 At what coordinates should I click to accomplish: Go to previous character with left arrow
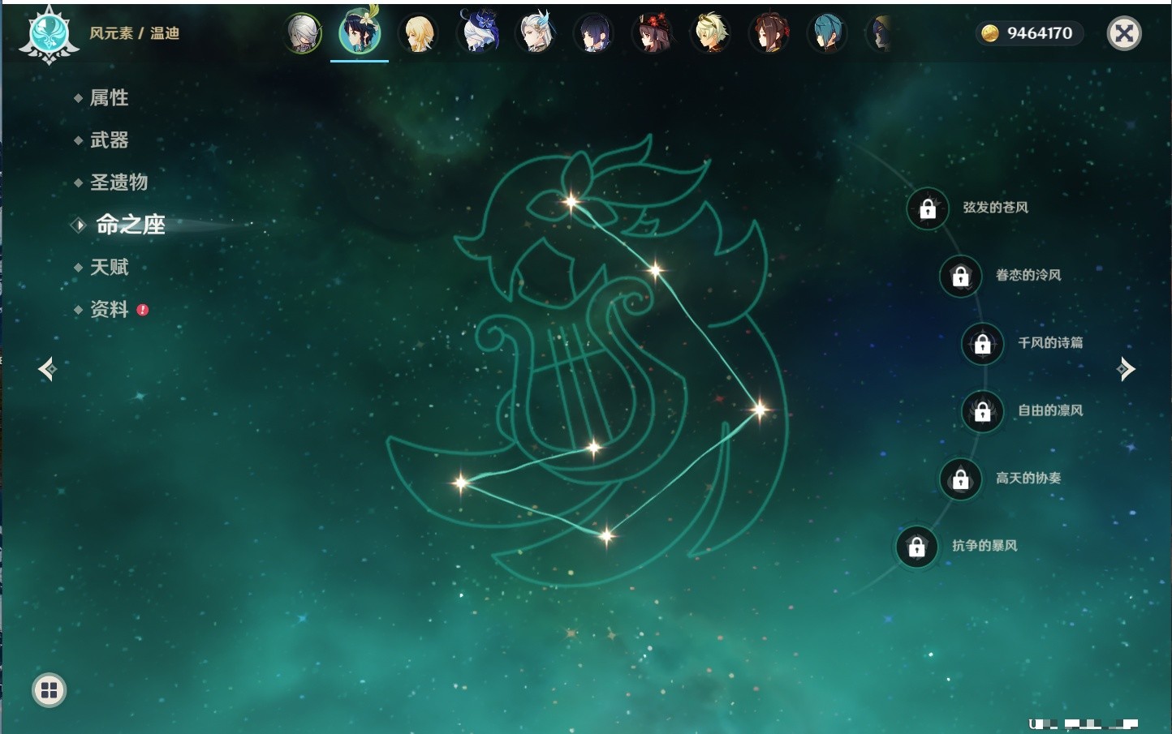click(47, 369)
